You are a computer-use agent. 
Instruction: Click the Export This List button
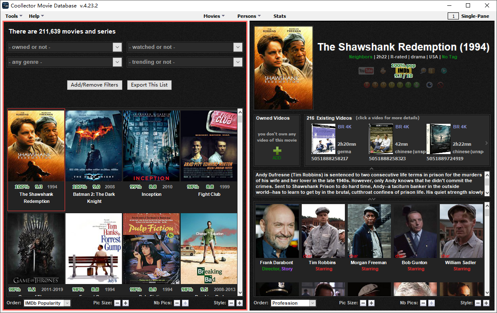coord(149,85)
